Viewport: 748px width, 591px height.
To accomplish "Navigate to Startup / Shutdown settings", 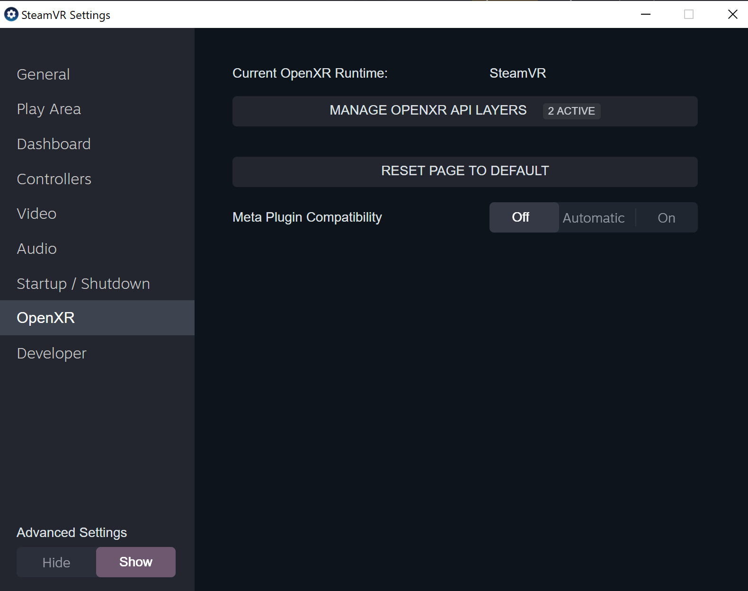I will [x=83, y=284].
